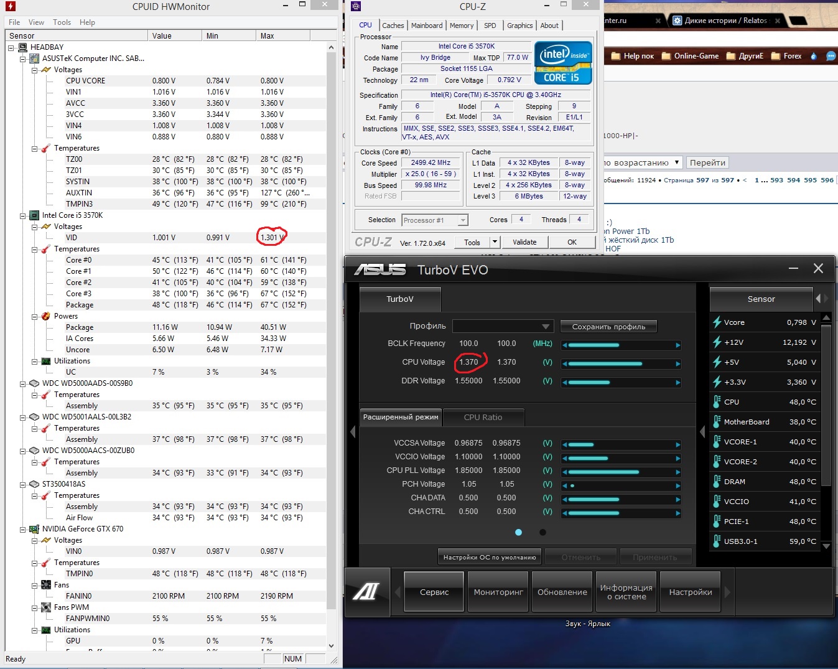Click the Перейти button on the browser page
The width and height of the screenshot is (838, 669).
pyautogui.click(x=707, y=163)
